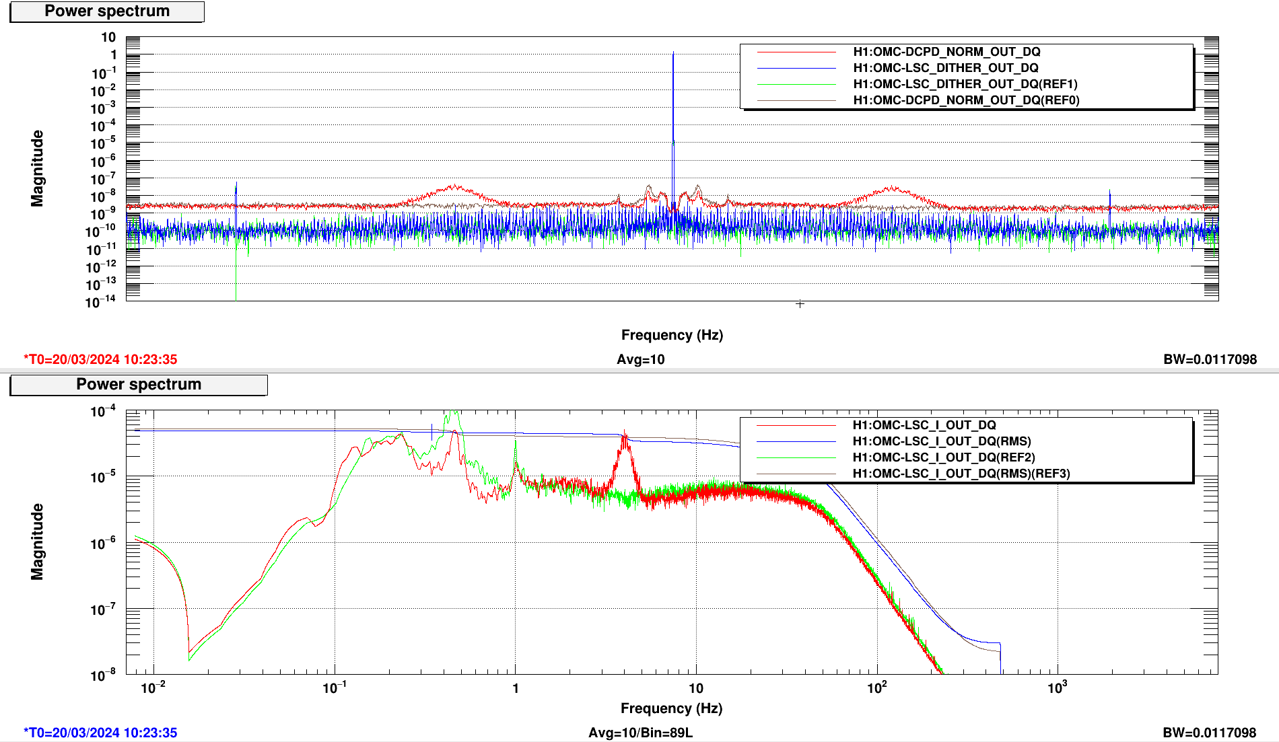Click the bottom plot's Power spectrum title
1279x742 pixels.
pos(139,385)
